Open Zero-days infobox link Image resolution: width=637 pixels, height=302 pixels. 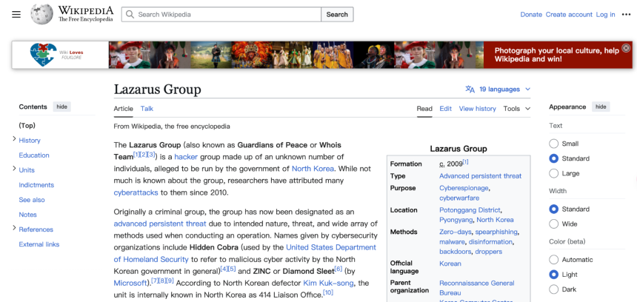[x=456, y=232]
